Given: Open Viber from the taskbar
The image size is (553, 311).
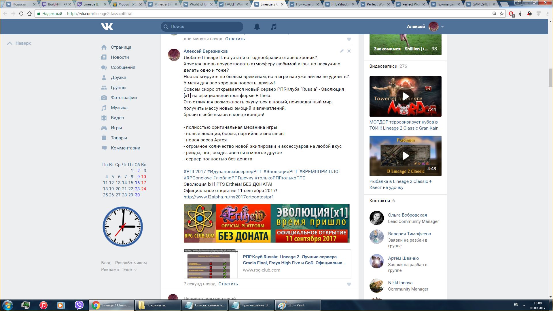Looking at the screenshot, I should tap(79, 305).
